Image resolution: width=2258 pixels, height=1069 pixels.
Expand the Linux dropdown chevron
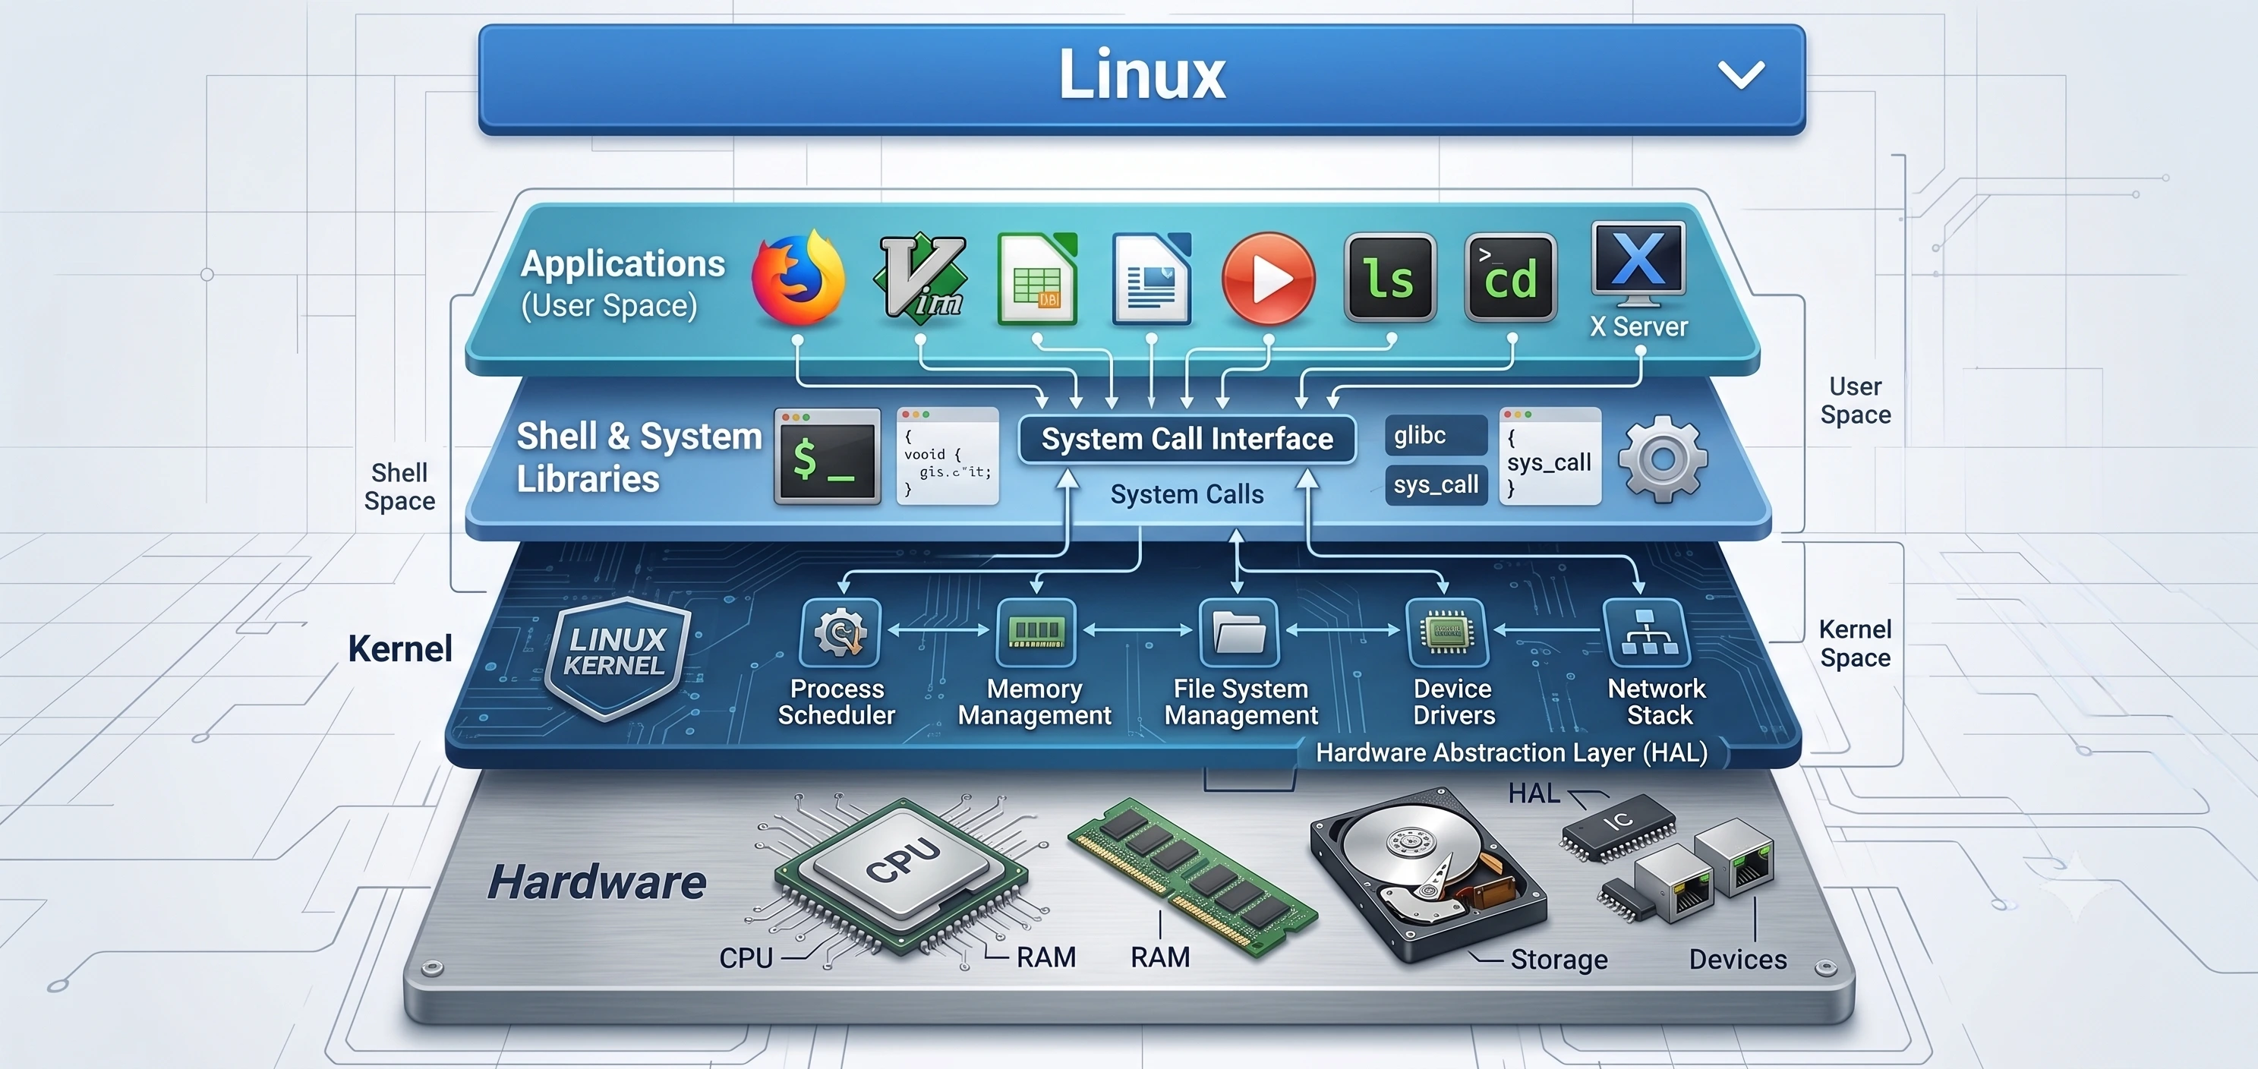point(1741,75)
